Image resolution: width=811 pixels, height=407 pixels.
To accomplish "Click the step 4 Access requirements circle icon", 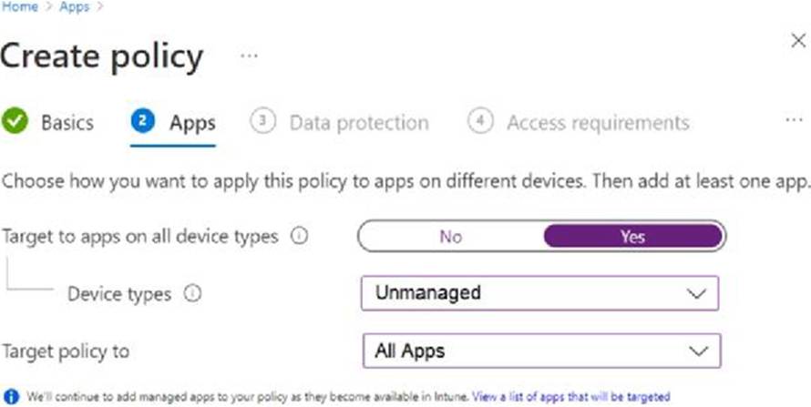I will pyautogui.click(x=480, y=122).
